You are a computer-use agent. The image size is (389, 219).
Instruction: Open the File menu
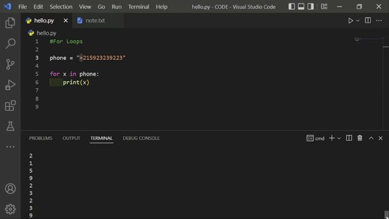tap(22, 7)
